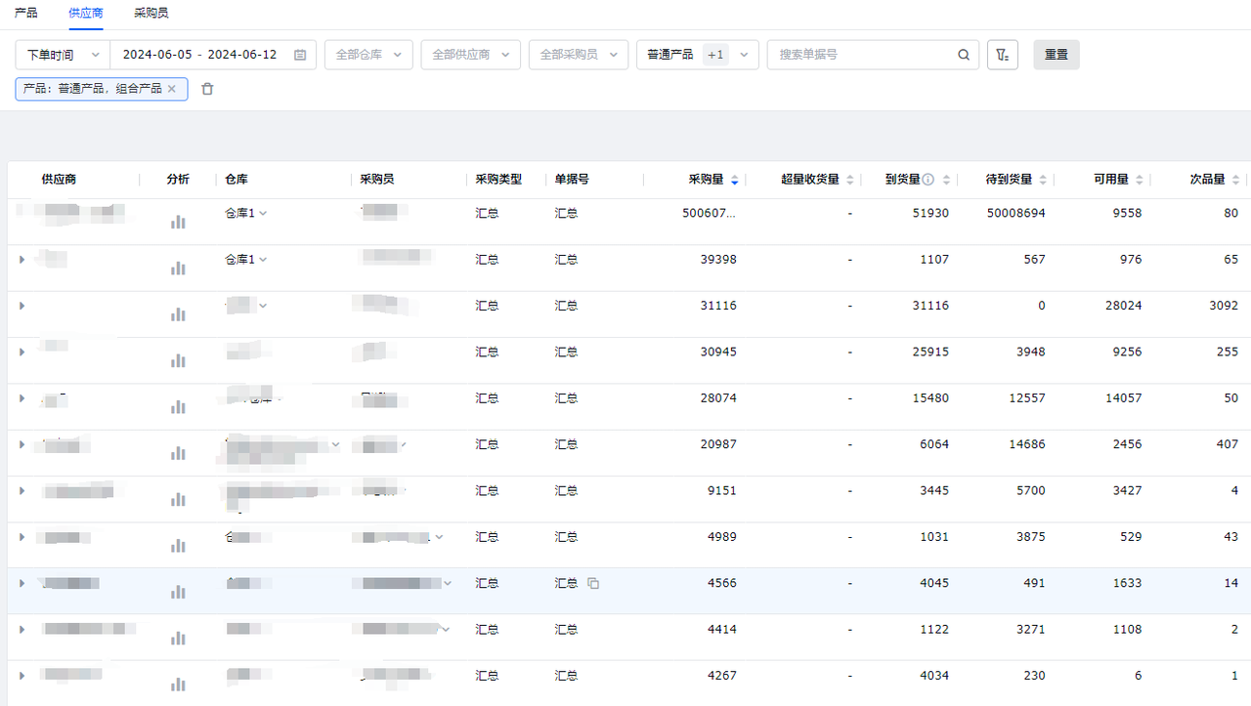
Task: Open analysis chart for row with 9151
Action: point(178,500)
